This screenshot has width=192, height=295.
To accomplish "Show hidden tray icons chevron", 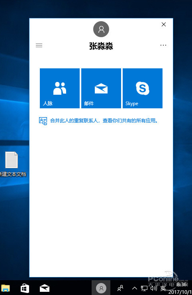I will pyautogui.click(x=134, y=288).
